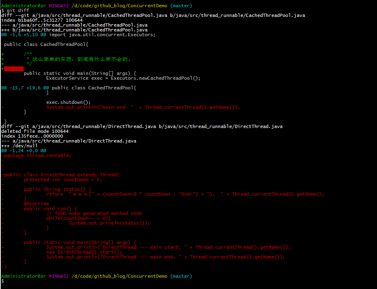This screenshot has height=289, width=377.
Task: Click the "-package thread_runnable;" removed line
Action: click(36, 155)
